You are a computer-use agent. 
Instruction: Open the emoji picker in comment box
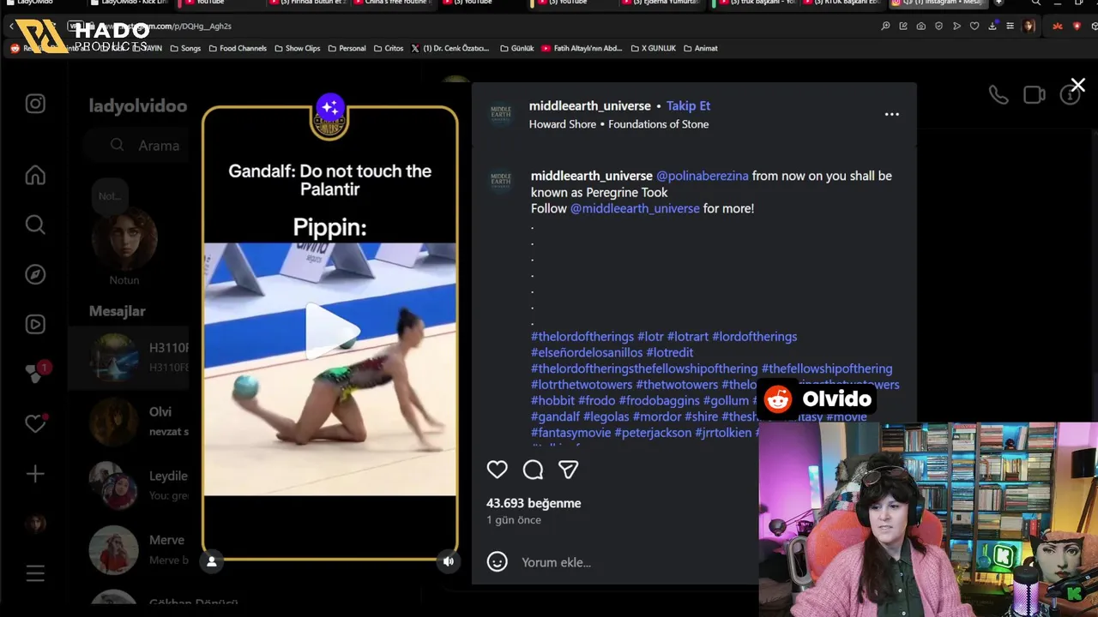pos(498,562)
